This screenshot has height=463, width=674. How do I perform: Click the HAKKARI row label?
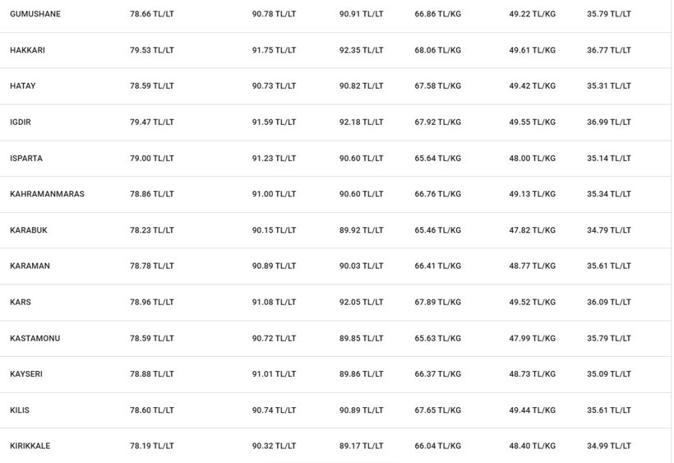pos(27,50)
